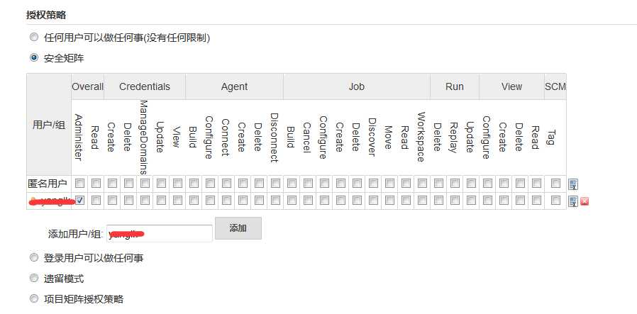Screen dimensions: 637x314
Task: Click the 添加用户/组 text input field
Action: coord(159,233)
